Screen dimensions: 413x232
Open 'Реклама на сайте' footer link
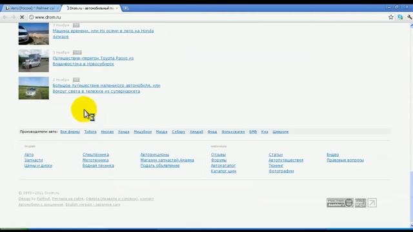pyautogui.click(x=68, y=199)
